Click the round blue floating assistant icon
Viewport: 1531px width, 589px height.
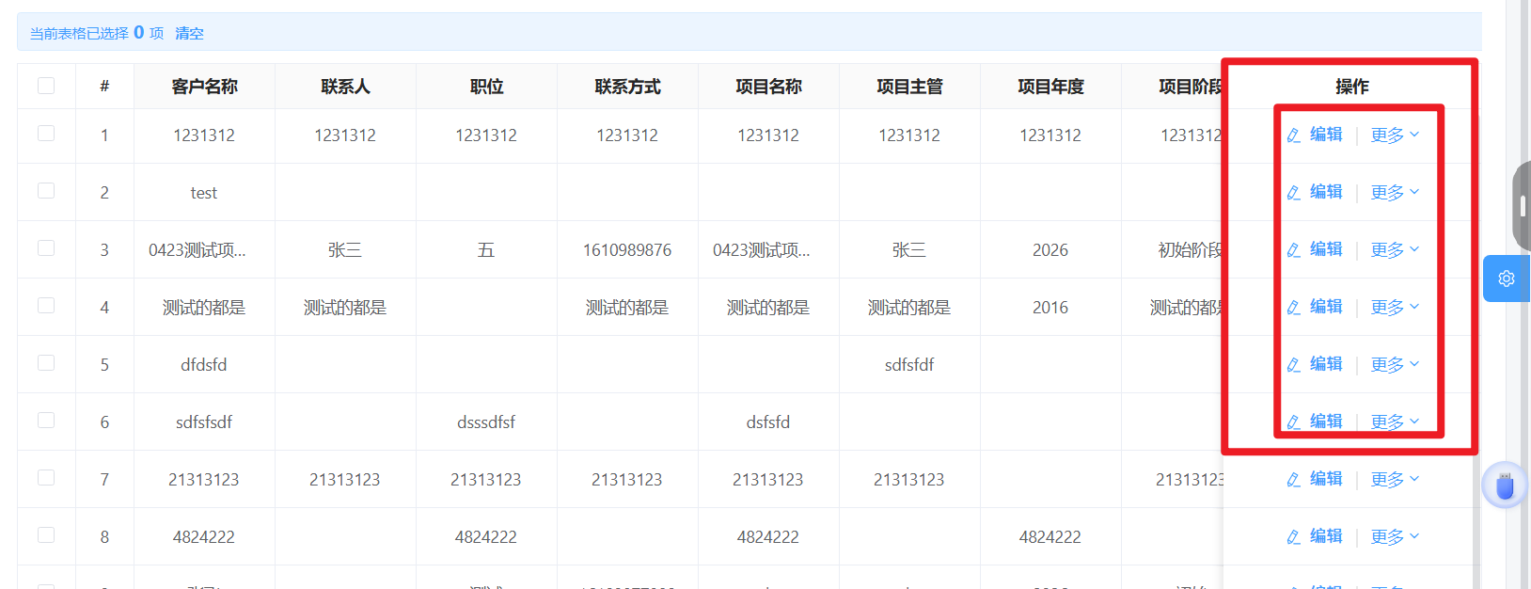click(1505, 486)
